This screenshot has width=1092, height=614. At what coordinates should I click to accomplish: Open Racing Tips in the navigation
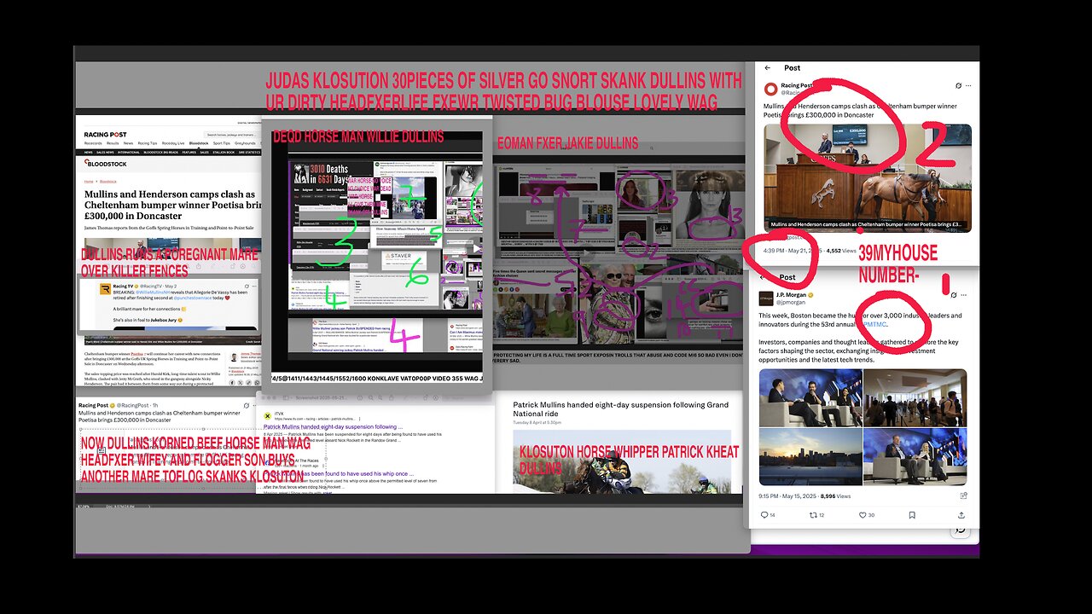[148, 143]
